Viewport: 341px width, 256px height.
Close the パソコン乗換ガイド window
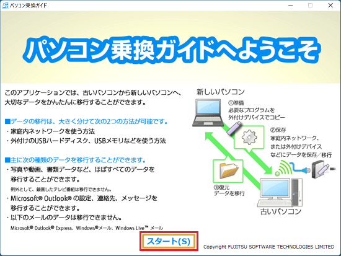[330, 5]
